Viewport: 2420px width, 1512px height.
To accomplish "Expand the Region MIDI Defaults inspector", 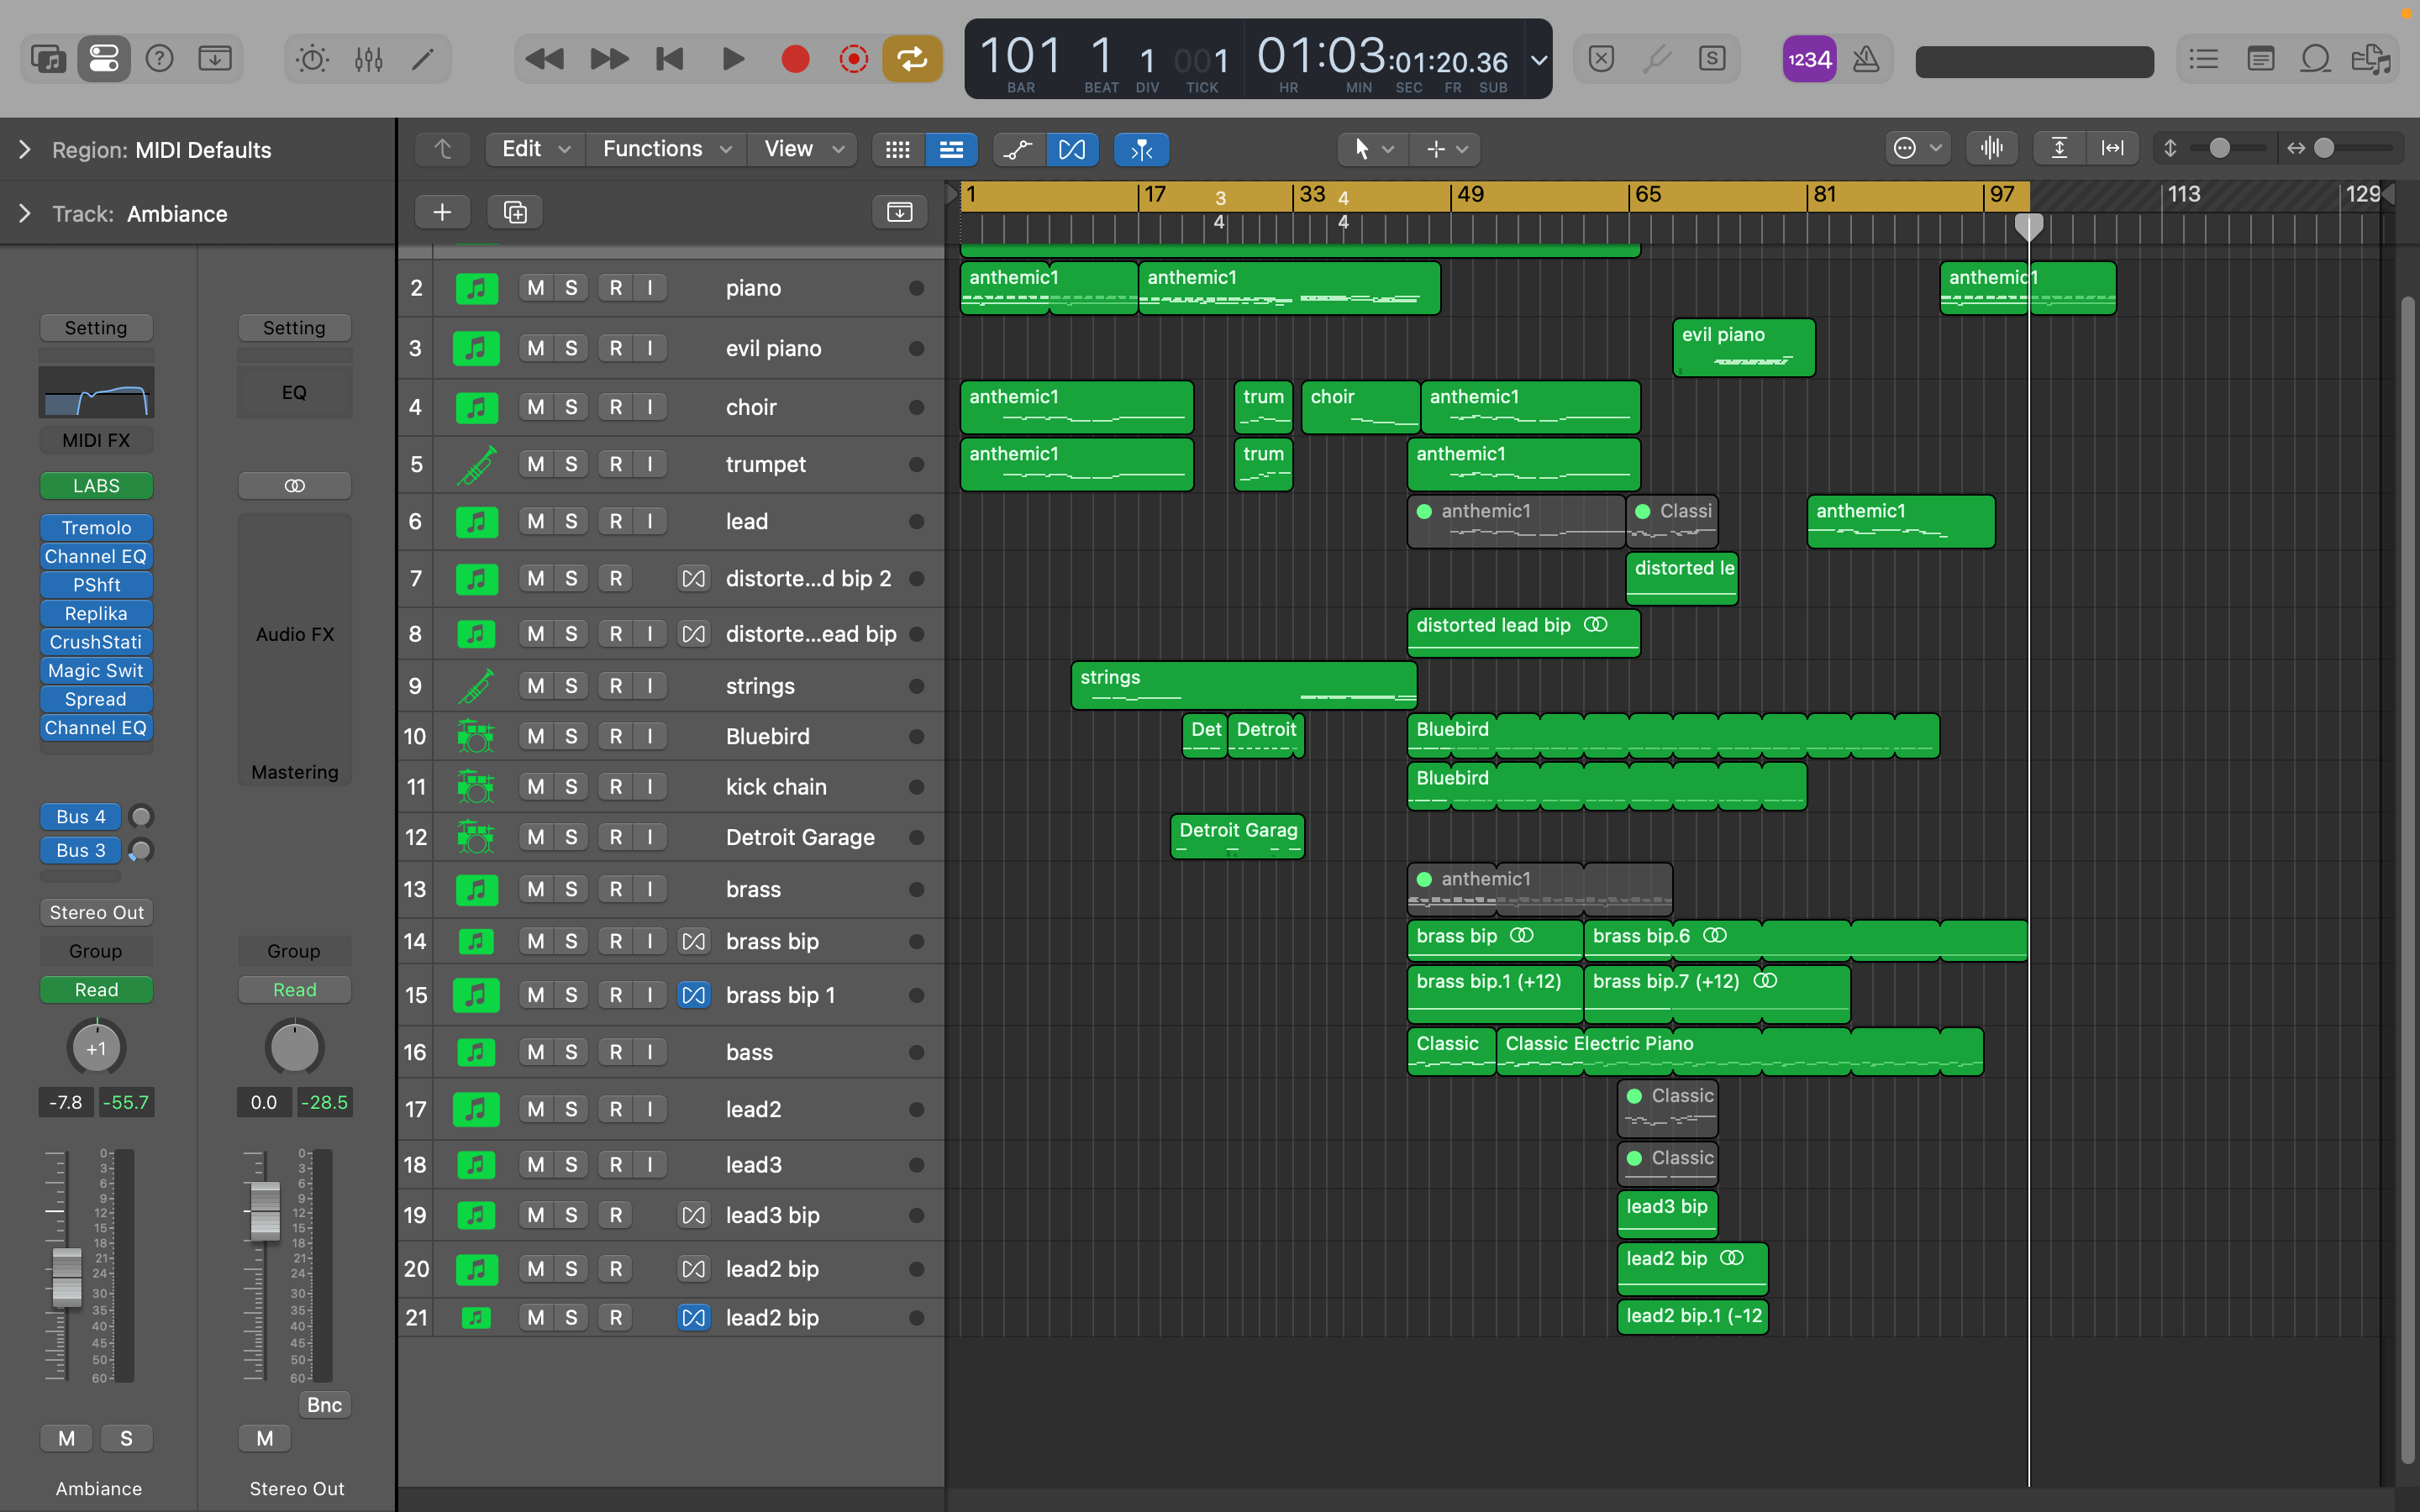I will [x=25, y=150].
